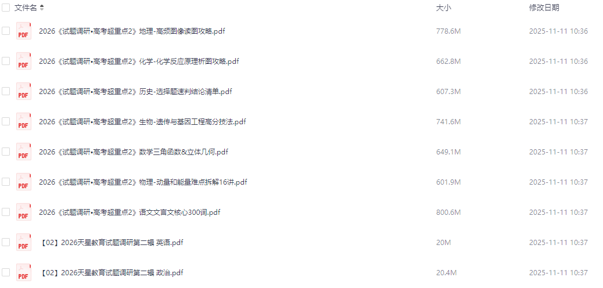Open 试题调研第二辑 英语.pdf file name
Viewport: 603px width, 288px height.
pos(112,243)
